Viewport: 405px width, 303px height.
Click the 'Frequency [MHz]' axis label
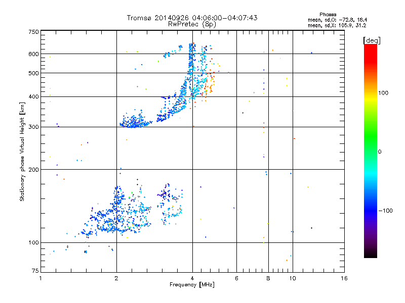point(192,285)
